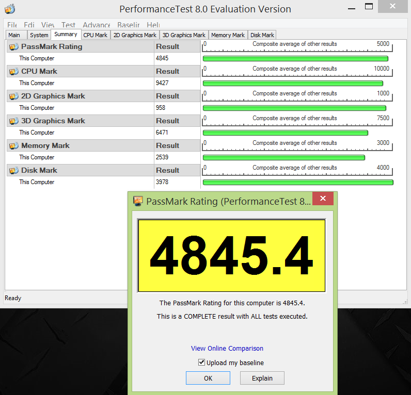Click the large yellow 4845.4 score display
Screen dimensions: 411x395
tap(232, 255)
